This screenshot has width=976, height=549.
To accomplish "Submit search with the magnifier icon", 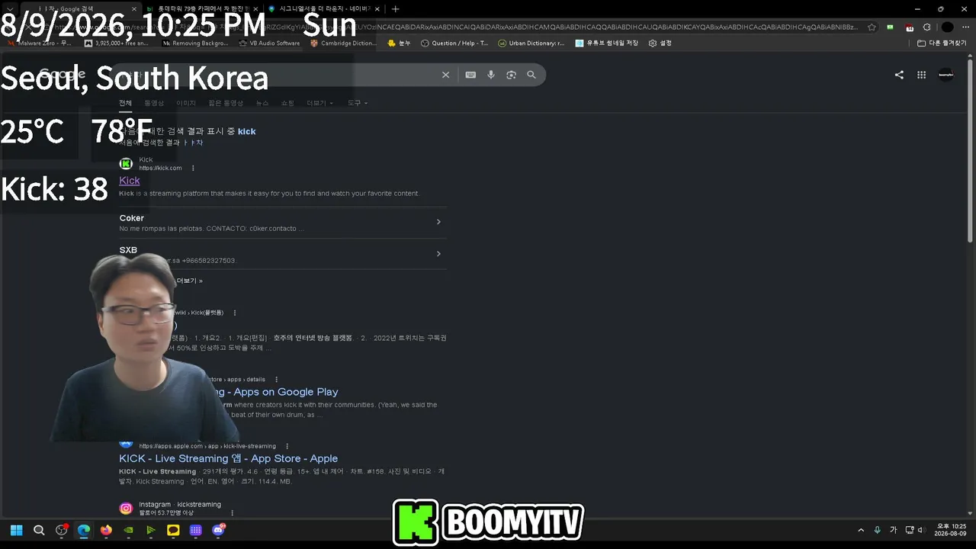I will tap(531, 75).
